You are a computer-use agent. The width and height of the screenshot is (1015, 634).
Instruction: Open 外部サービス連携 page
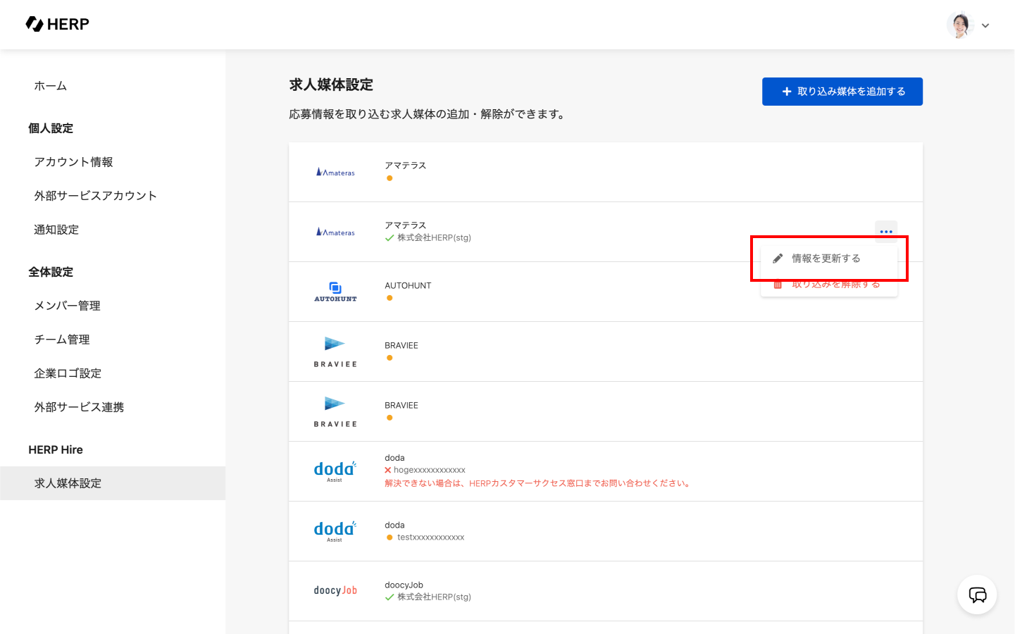click(x=79, y=407)
